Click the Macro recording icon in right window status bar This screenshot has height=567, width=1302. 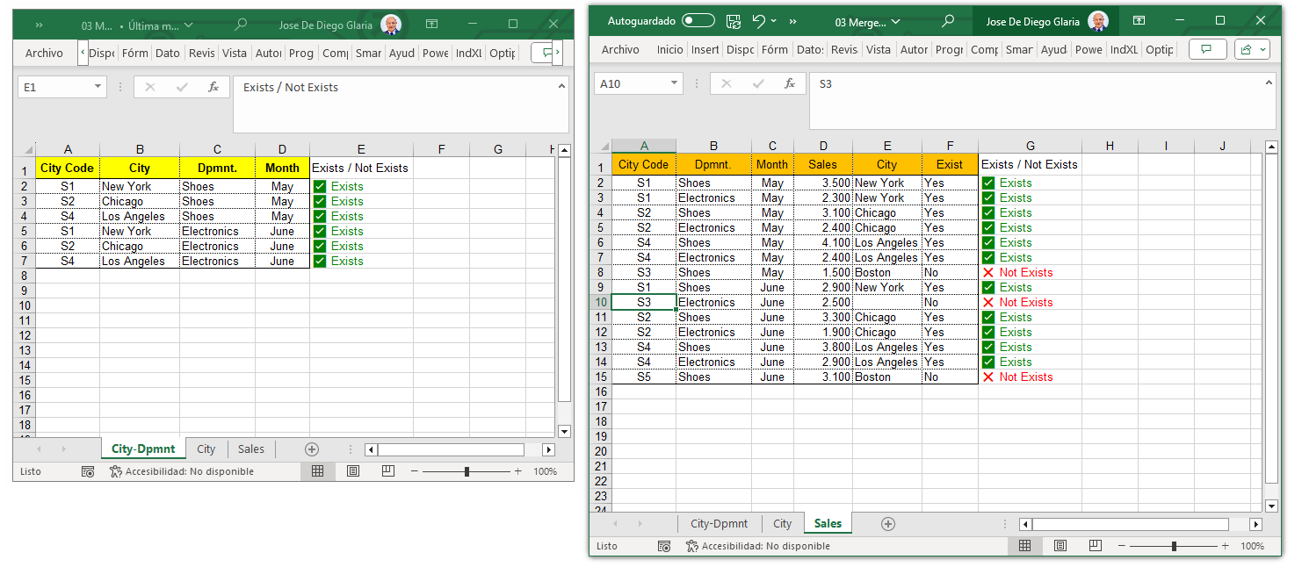click(665, 546)
